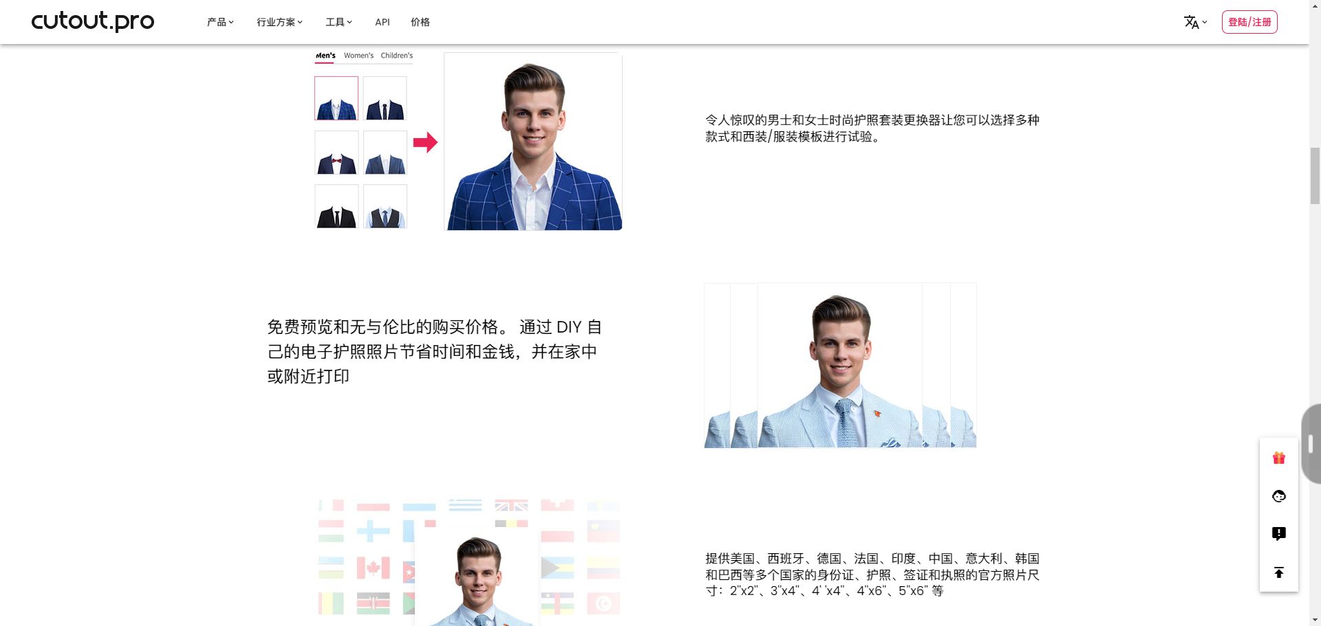
Task: Choose the blue open-collar suit thumbnail
Action: pyautogui.click(x=385, y=153)
